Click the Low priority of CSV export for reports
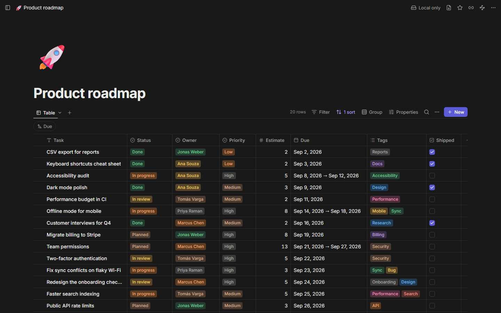 229,152
